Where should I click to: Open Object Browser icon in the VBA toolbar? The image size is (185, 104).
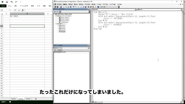click(x=93, y=7)
